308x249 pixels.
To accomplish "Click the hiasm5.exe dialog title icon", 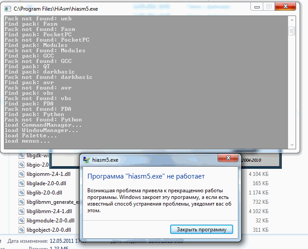I will [x=86, y=160].
